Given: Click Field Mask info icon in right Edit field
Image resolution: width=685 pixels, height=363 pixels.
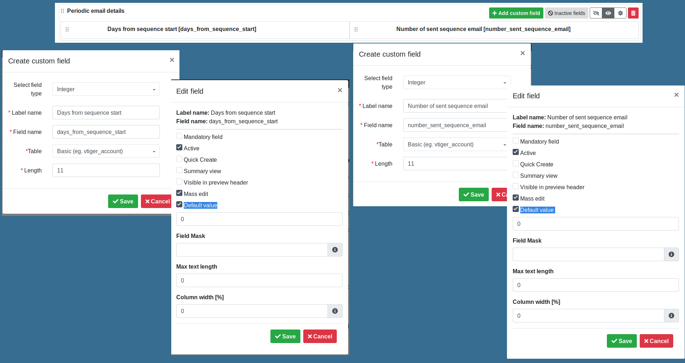Looking at the screenshot, I should 671,254.
